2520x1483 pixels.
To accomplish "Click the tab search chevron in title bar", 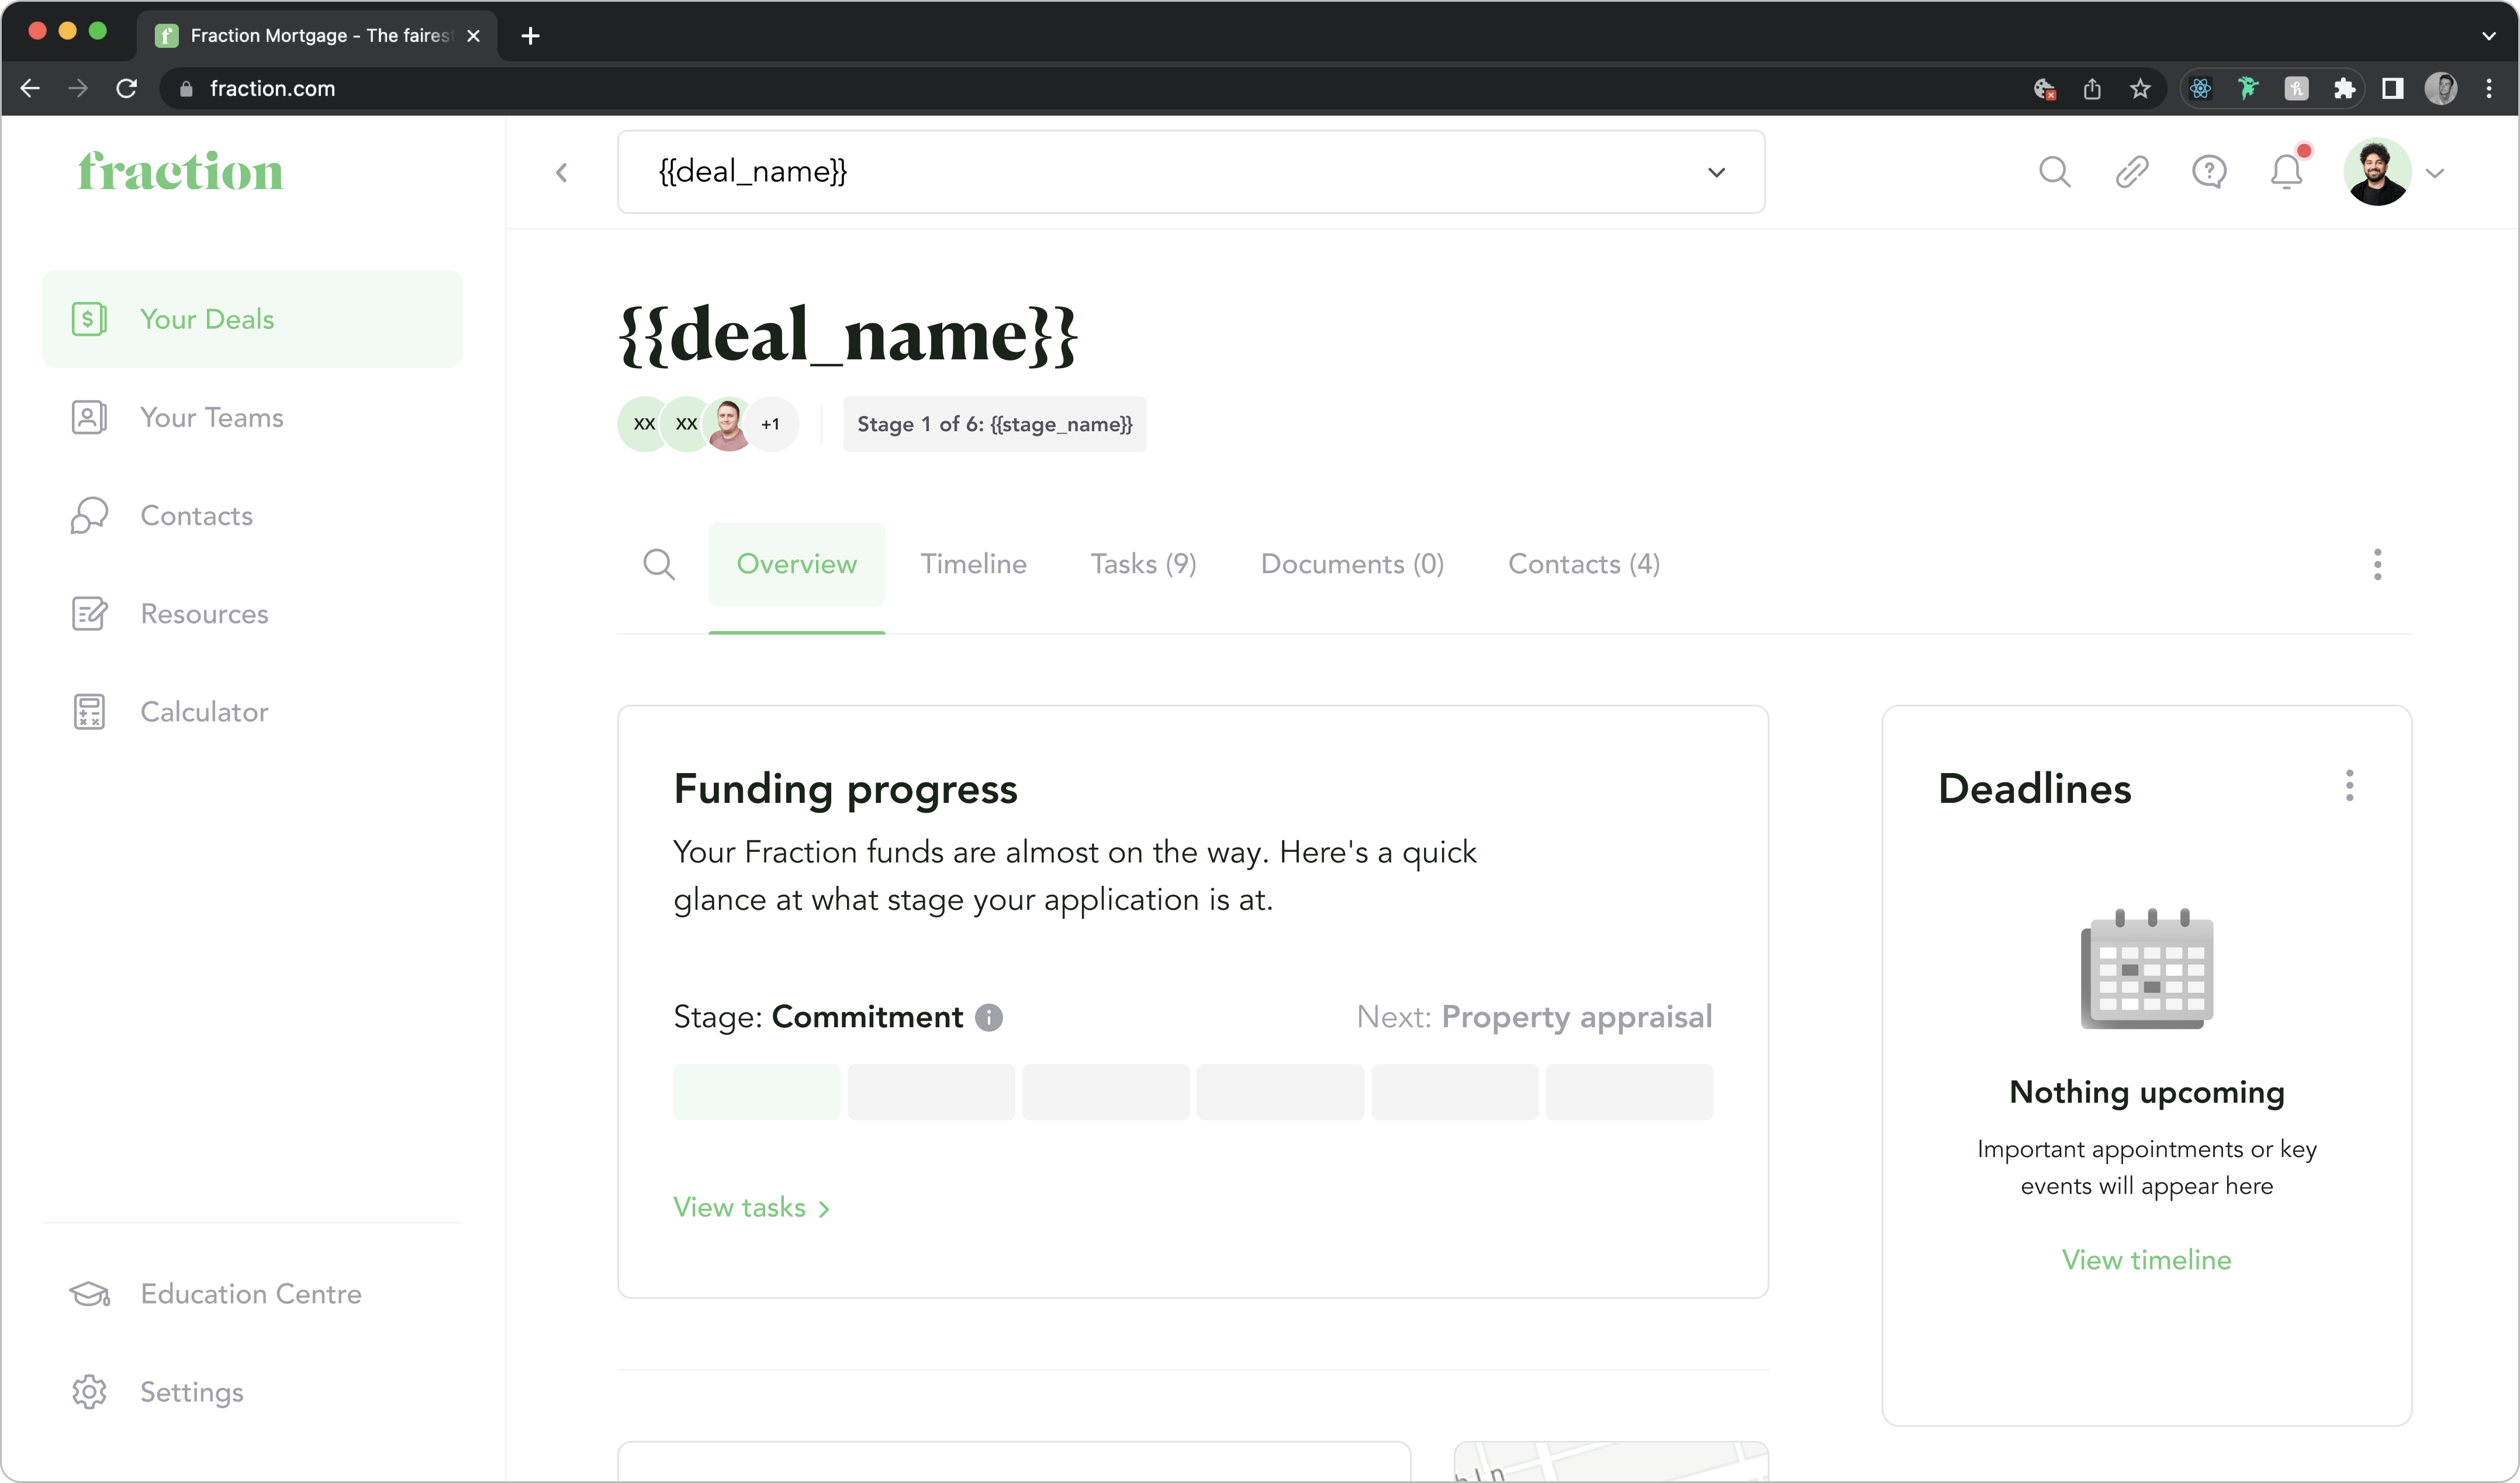I will pos(2489,36).
